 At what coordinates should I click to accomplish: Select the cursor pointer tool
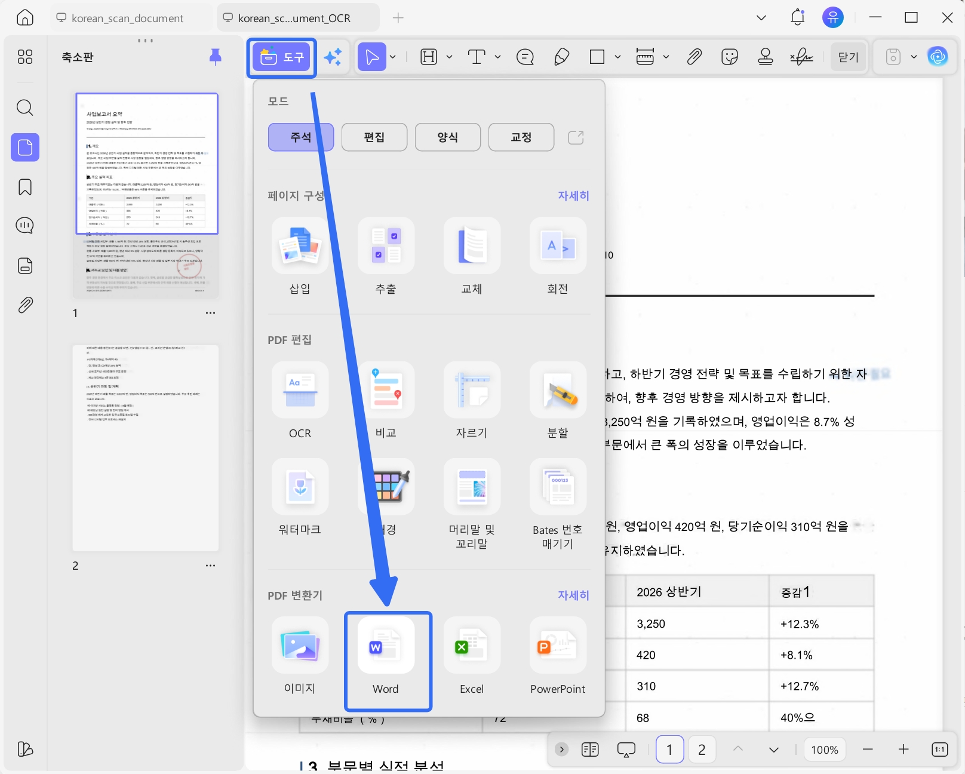(x=371, y=57)
